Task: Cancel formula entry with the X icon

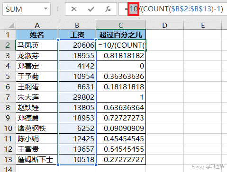Action: pyautogui.click(x=74, y=9)
